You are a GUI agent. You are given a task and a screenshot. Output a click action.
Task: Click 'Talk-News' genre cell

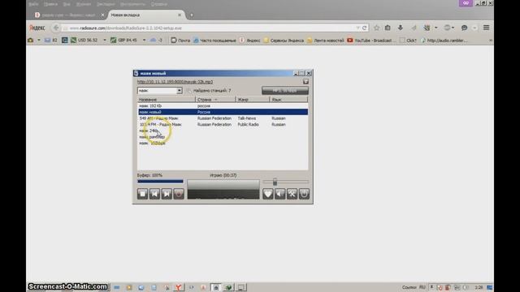tap(247, 118)
